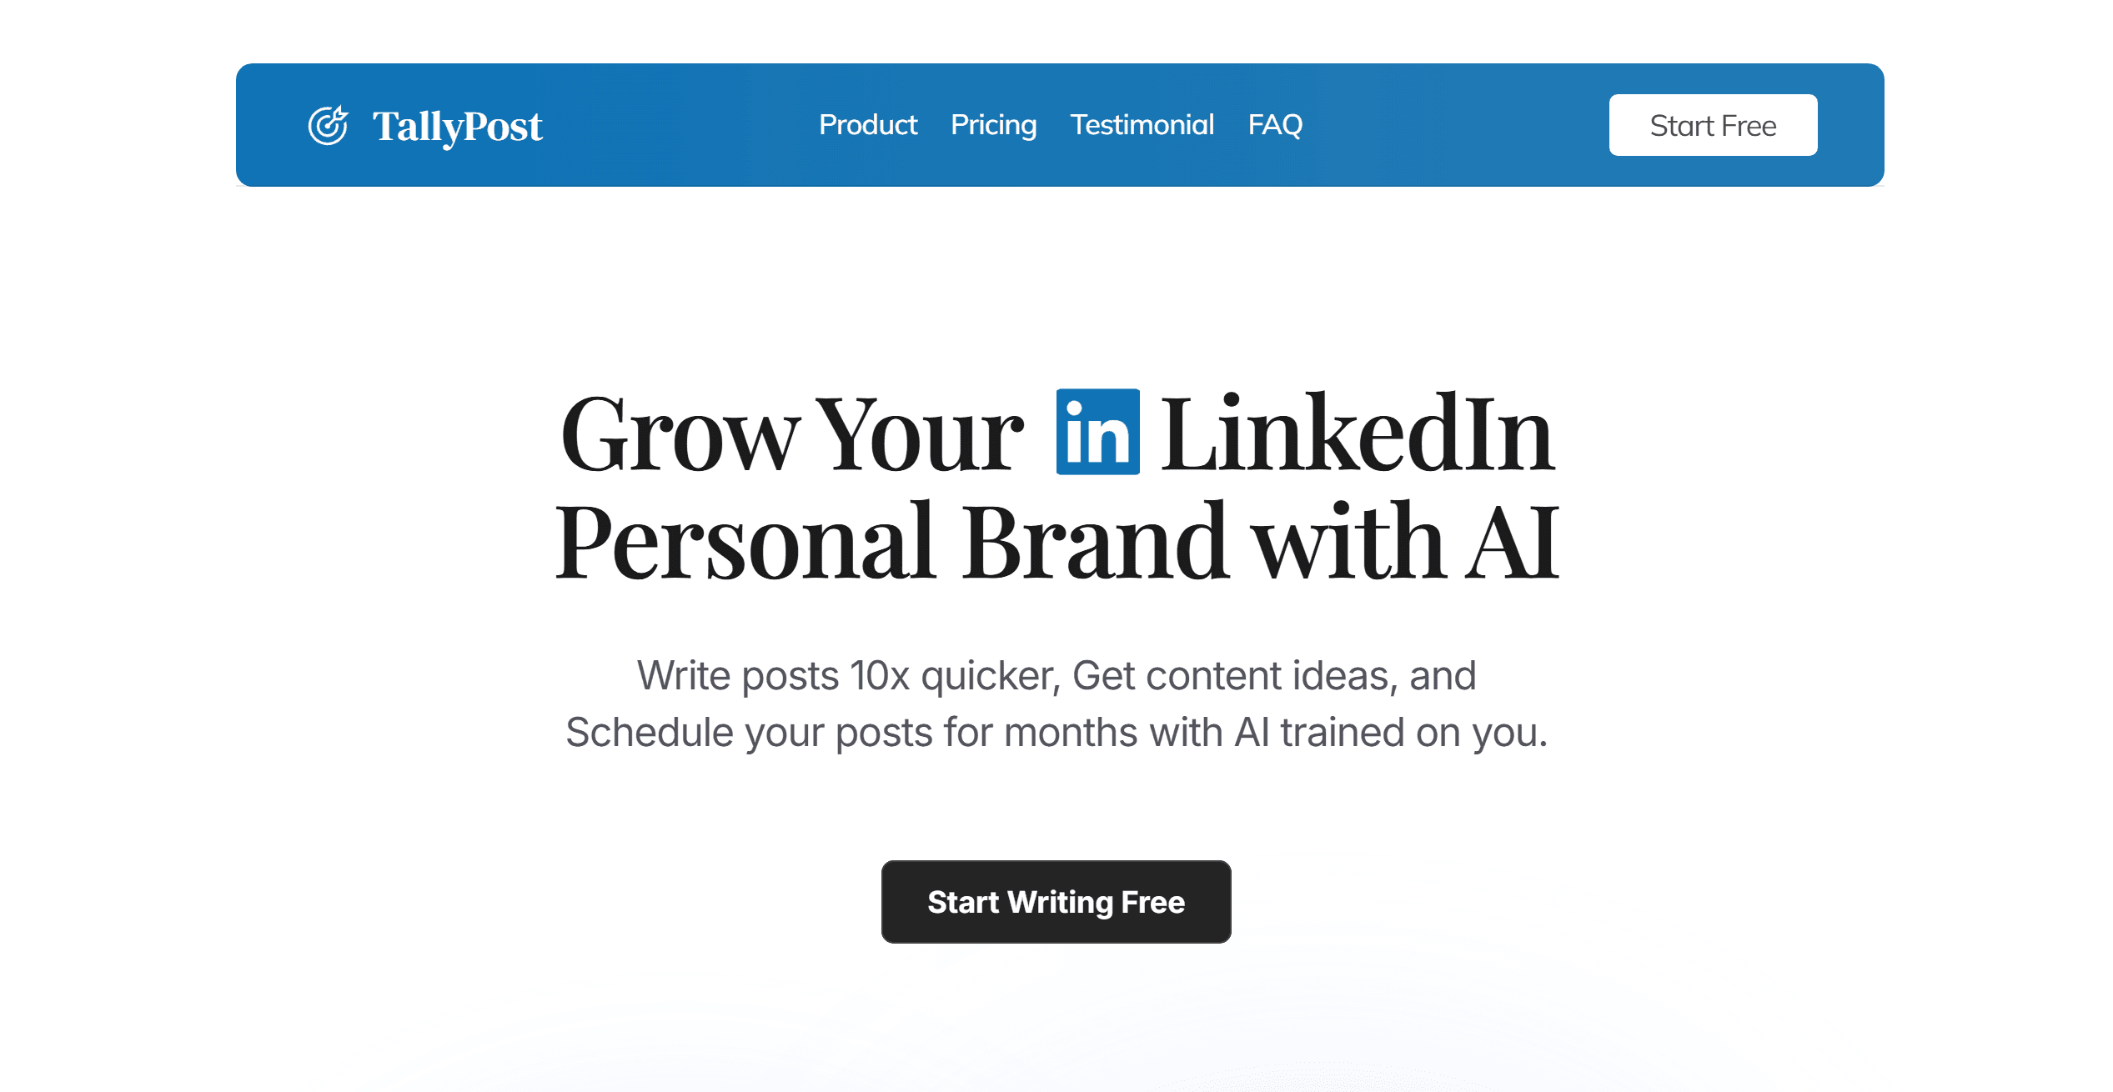This screenshot has width=2113, height=1092.
Task: Click the "AI trained on you" phrase
Action: click(x=1389, y=733)
